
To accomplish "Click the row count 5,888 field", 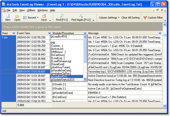I will point(34,105).
